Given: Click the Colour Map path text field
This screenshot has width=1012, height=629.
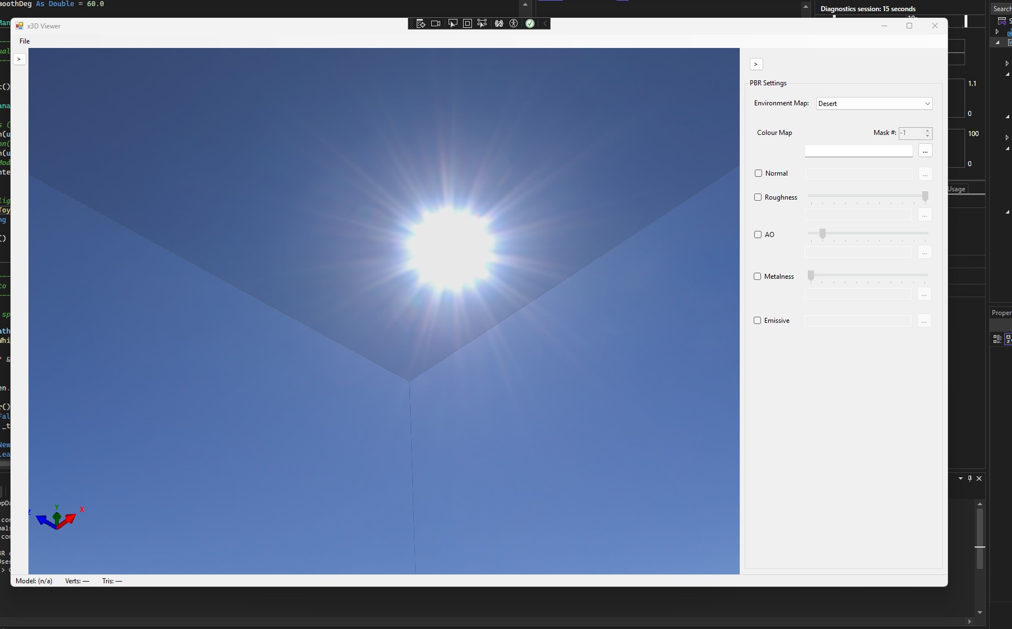Looking at the screenshot, I should tap(858, 151).
